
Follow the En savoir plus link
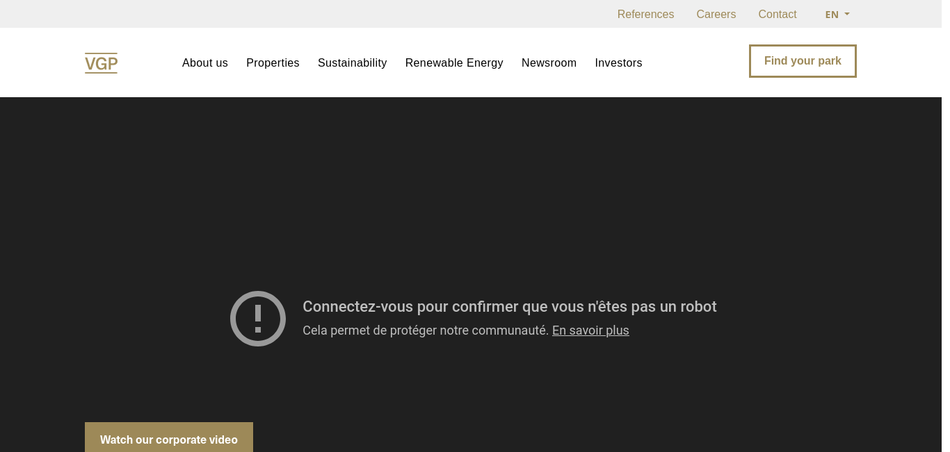click(x=590, y=330)
